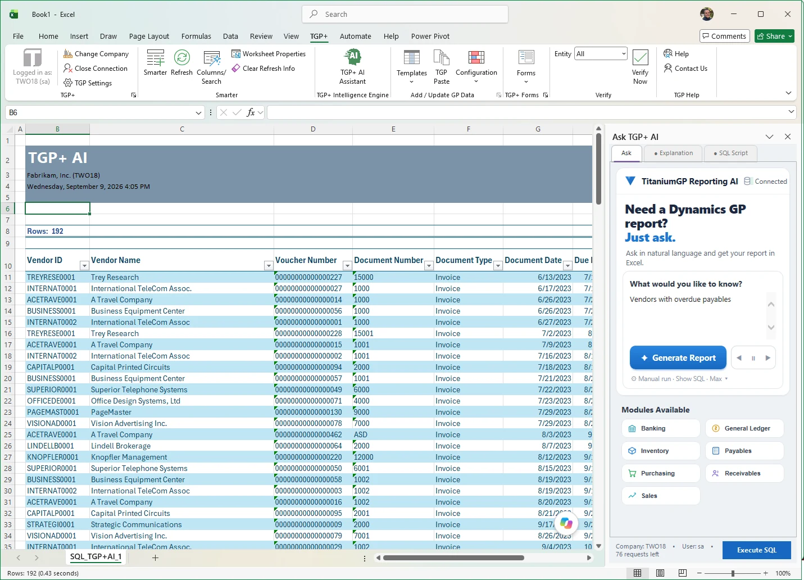Expand the formula bar
Screen dimensions: 804x580
pos(791,112)
